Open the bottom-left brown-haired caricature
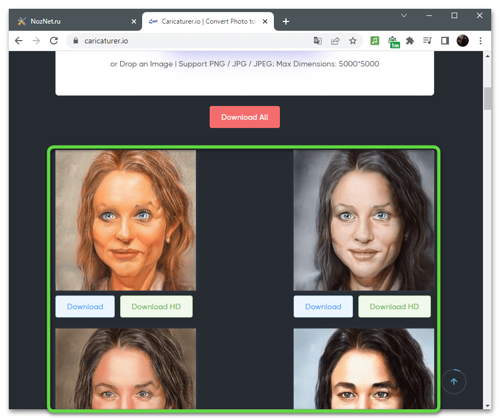 tap(126, 369)
